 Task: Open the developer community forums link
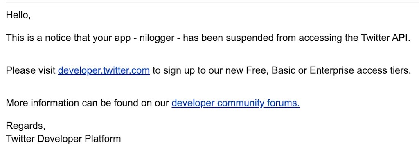[235, 103]
